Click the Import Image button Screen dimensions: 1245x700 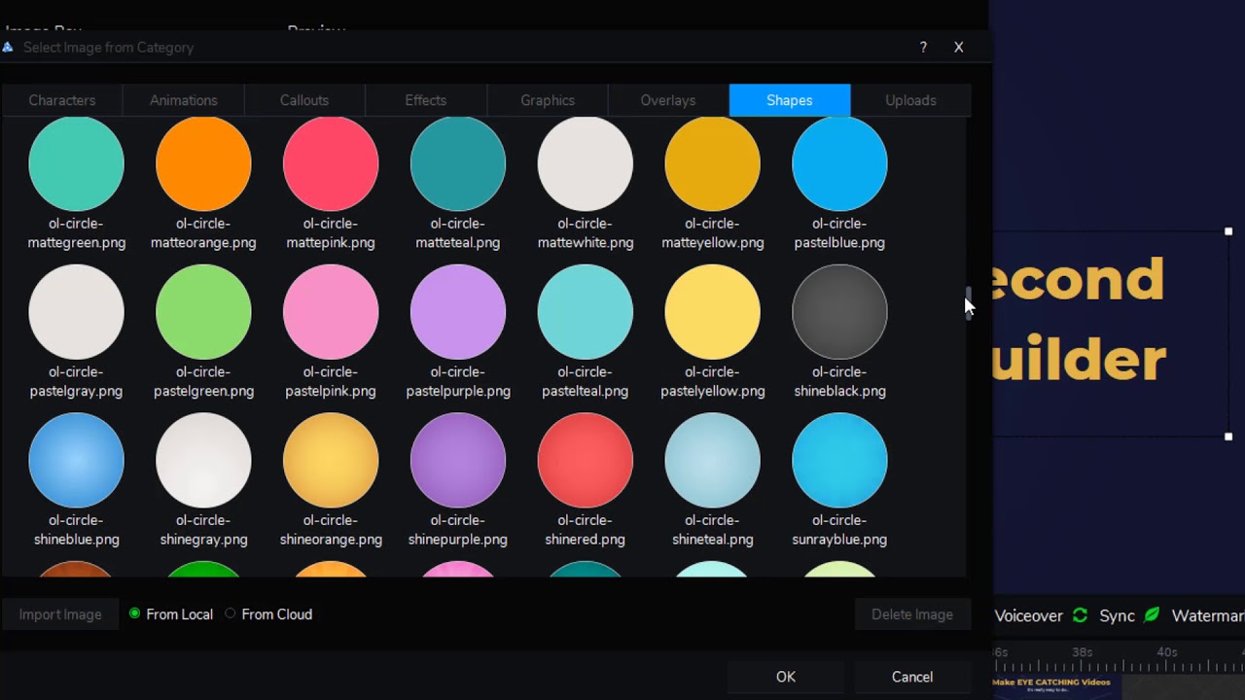(x=60, y=614)
